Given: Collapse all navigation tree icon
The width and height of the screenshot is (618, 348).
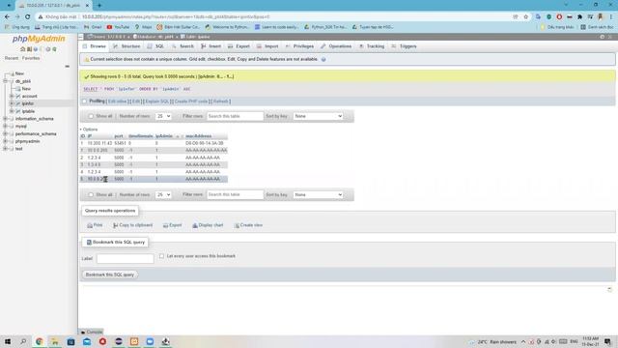Looking at the screenshot, I should click(x=67, y=67).
